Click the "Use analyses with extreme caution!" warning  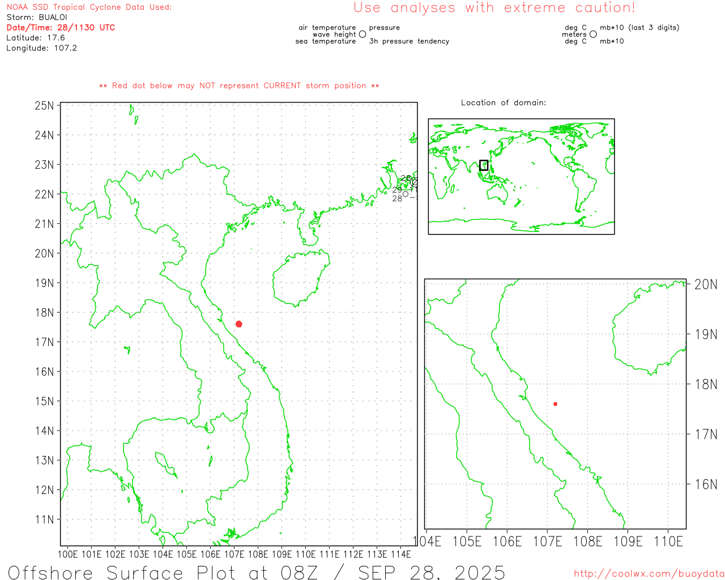(x=494, y=8)
